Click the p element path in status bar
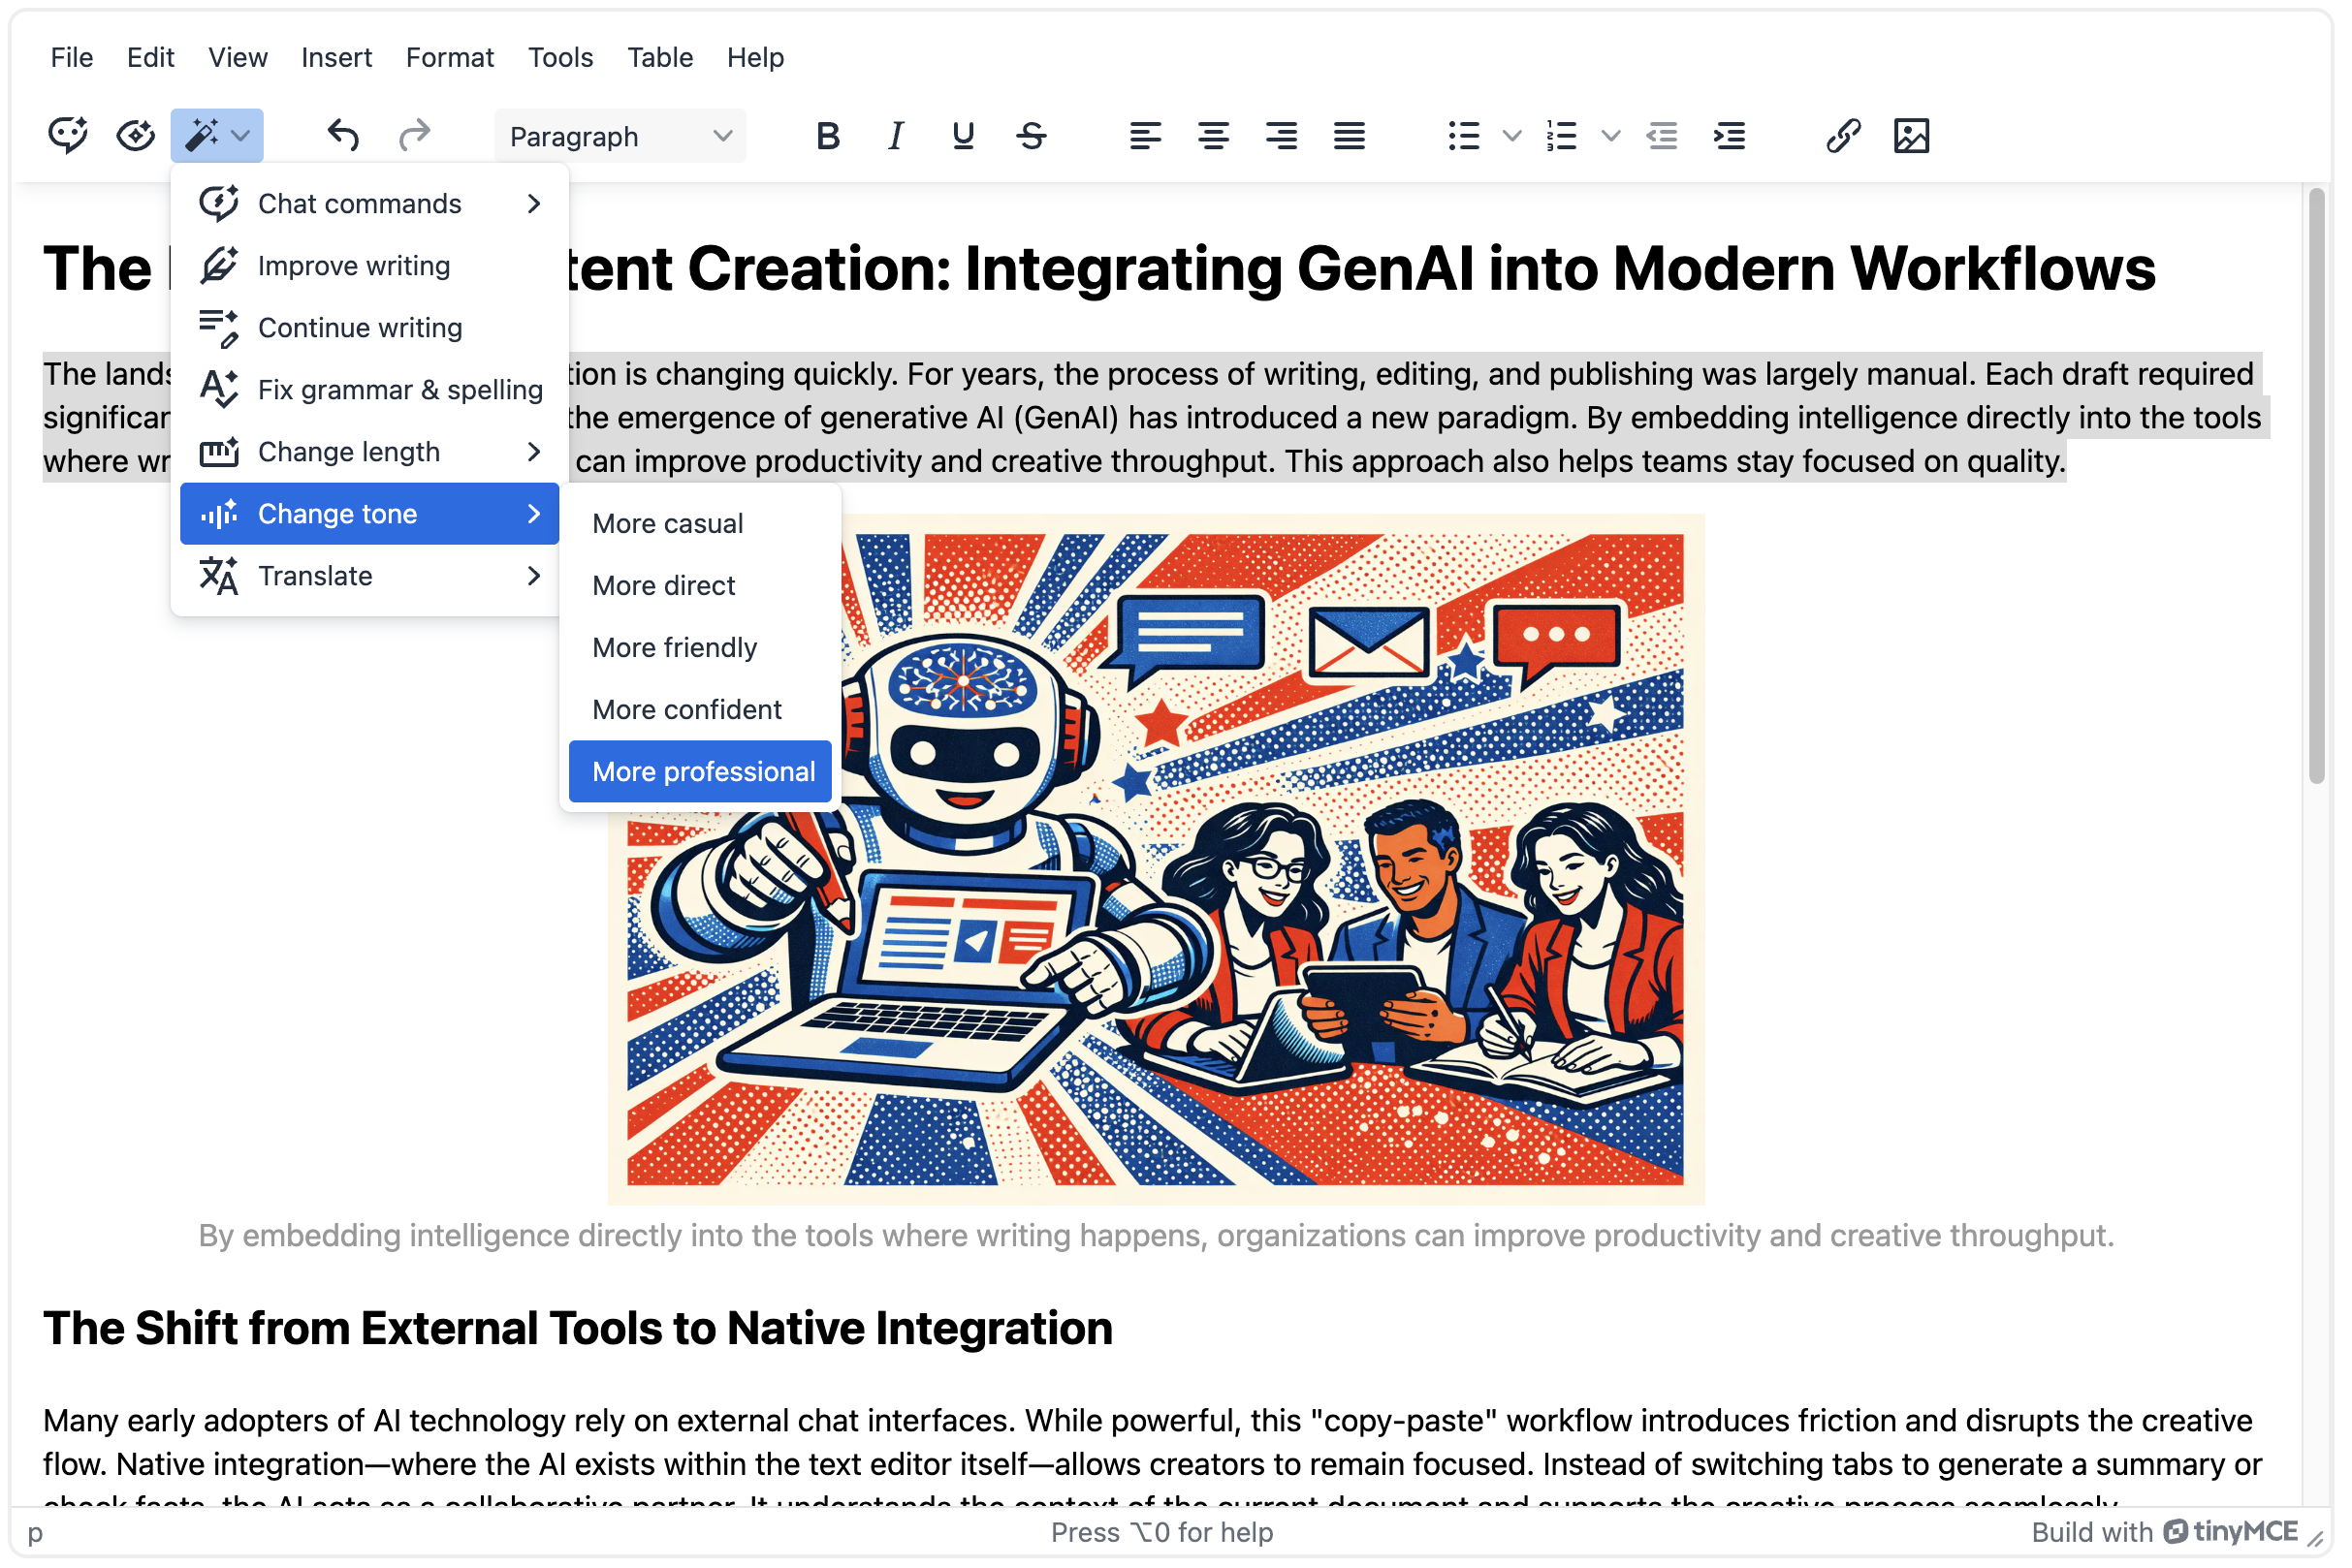Viewport: 2352px width, 1568px height. 36,1532
